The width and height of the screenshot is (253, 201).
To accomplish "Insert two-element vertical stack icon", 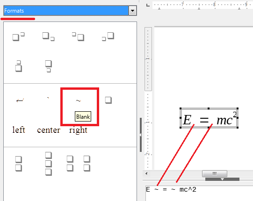I will [19, 164].
